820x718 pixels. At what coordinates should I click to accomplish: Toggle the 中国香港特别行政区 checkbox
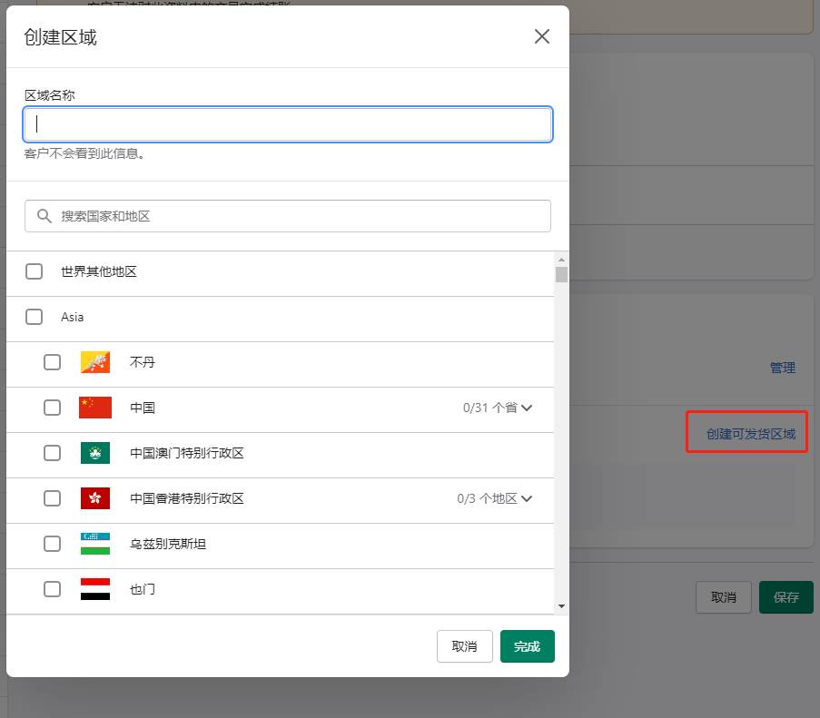tap(52, 498)
